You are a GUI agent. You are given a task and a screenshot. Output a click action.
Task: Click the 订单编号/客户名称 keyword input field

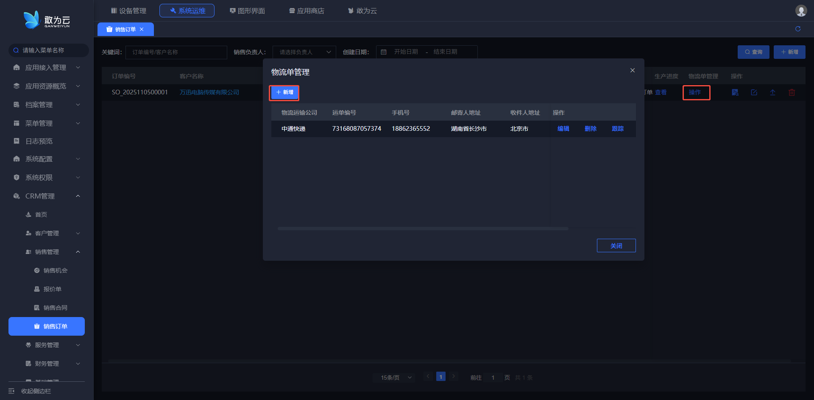(x=176, y=52)
